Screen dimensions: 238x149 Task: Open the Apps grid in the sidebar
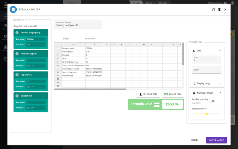(x=5, y=4)
